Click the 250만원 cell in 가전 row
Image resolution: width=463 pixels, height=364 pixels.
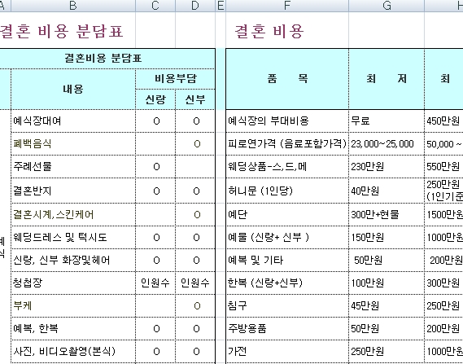point(387,351)
